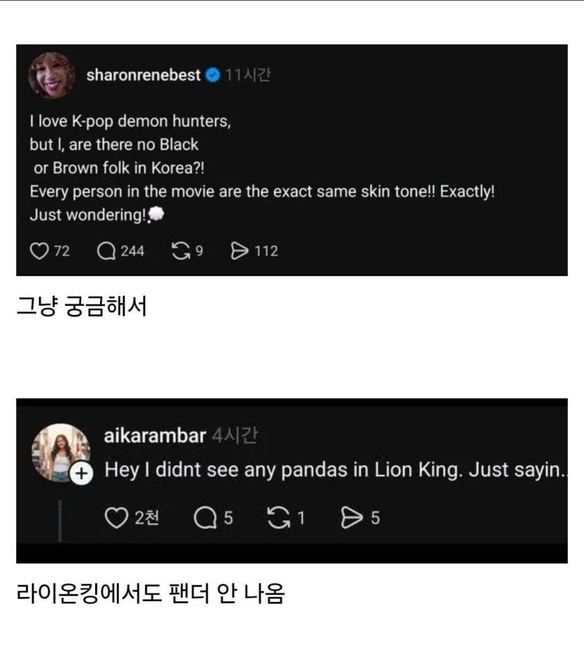Click the caption 그냥 궁금해서
This screenshot has height=649, width=584.
click(x=81, y=306)
